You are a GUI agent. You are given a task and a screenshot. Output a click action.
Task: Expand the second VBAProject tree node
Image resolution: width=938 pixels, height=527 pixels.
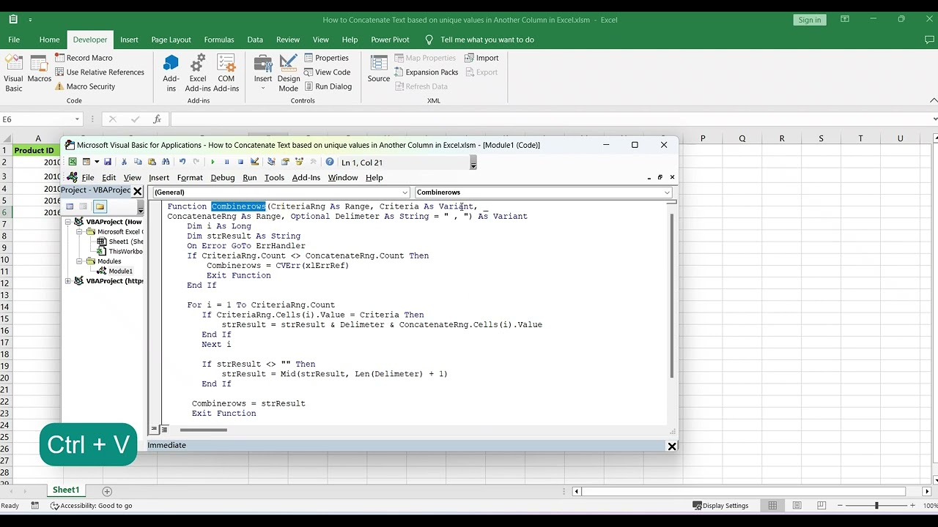(x=68, y=281)
